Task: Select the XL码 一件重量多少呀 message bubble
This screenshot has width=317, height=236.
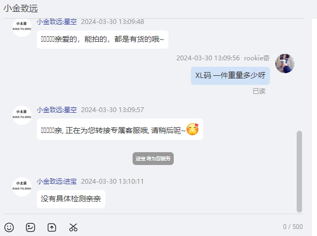Action: click(x=230, y=76)
